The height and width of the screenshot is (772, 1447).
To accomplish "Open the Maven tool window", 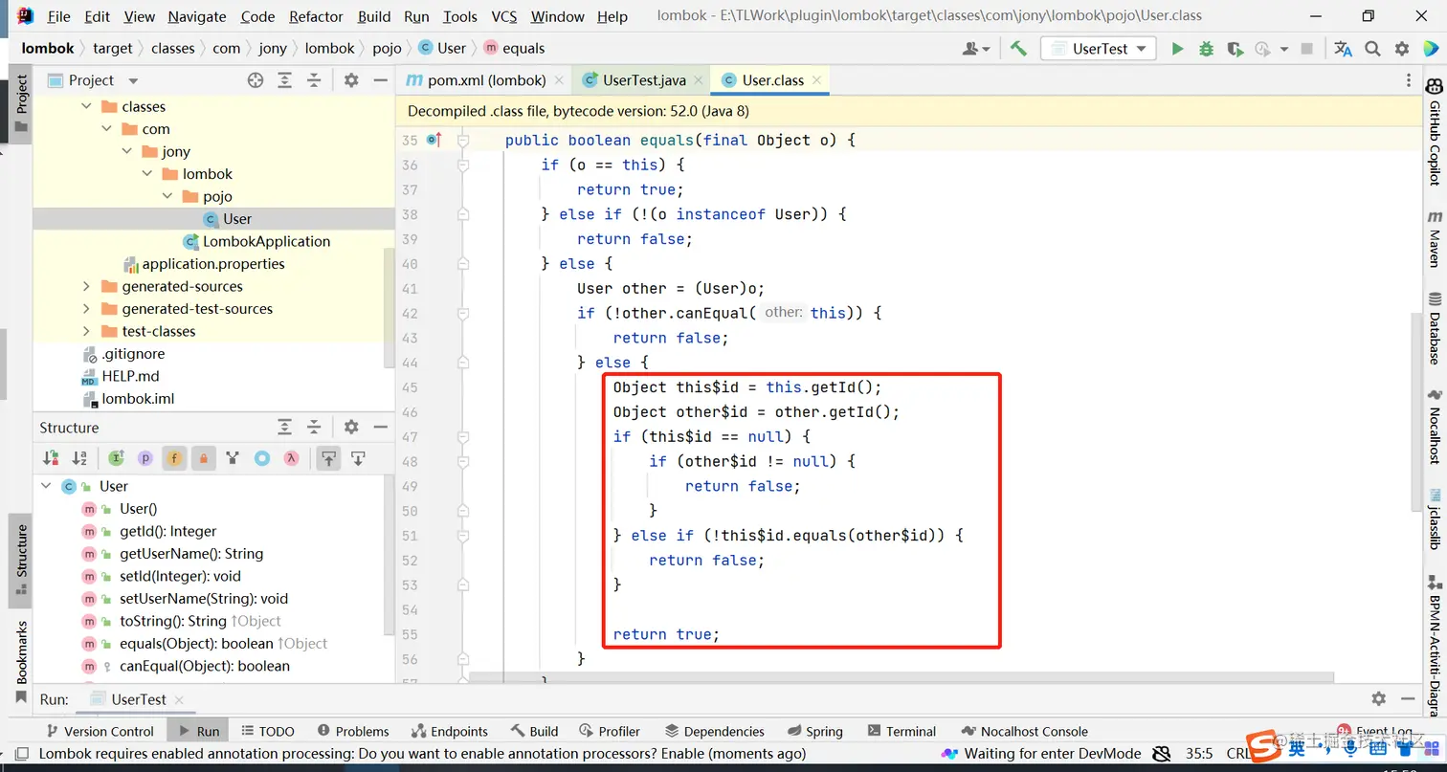I will tap(1434, 238).
